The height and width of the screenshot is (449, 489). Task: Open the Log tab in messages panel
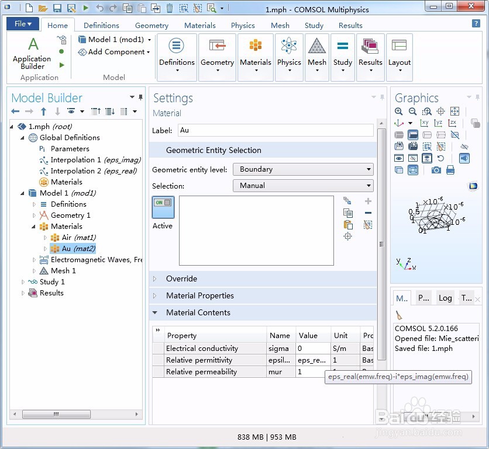click(445, 298)
